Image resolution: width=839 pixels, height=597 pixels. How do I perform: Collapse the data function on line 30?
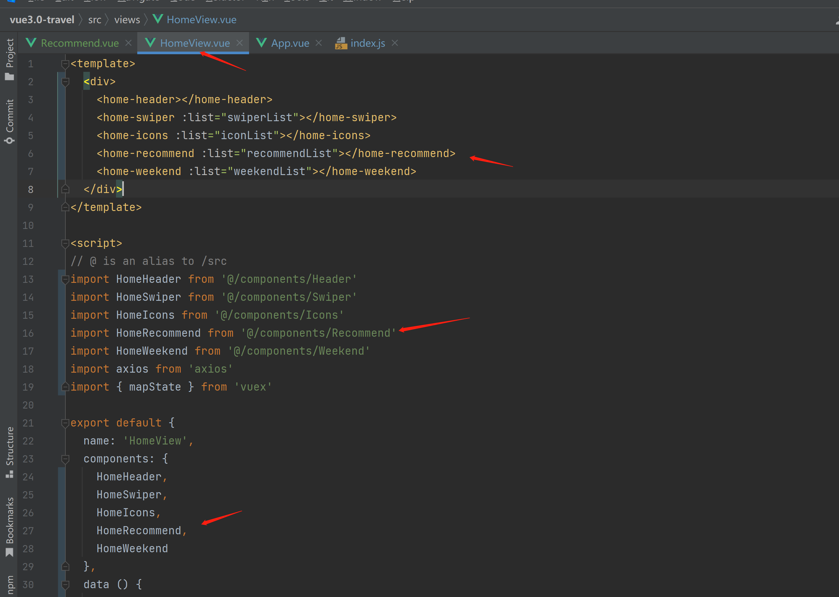[x=65, y=585]
